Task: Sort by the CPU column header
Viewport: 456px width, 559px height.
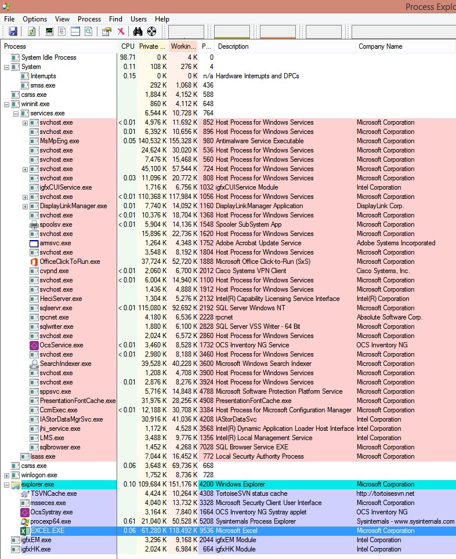Action: pyautogui.click(x=128, y=46)
